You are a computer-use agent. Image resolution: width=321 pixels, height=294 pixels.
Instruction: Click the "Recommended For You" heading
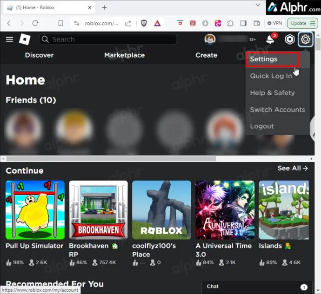pyautogui.click(x=54, y=284)
